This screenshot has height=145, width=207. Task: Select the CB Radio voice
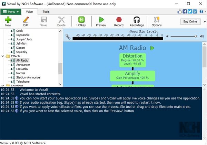pos(22,69)
